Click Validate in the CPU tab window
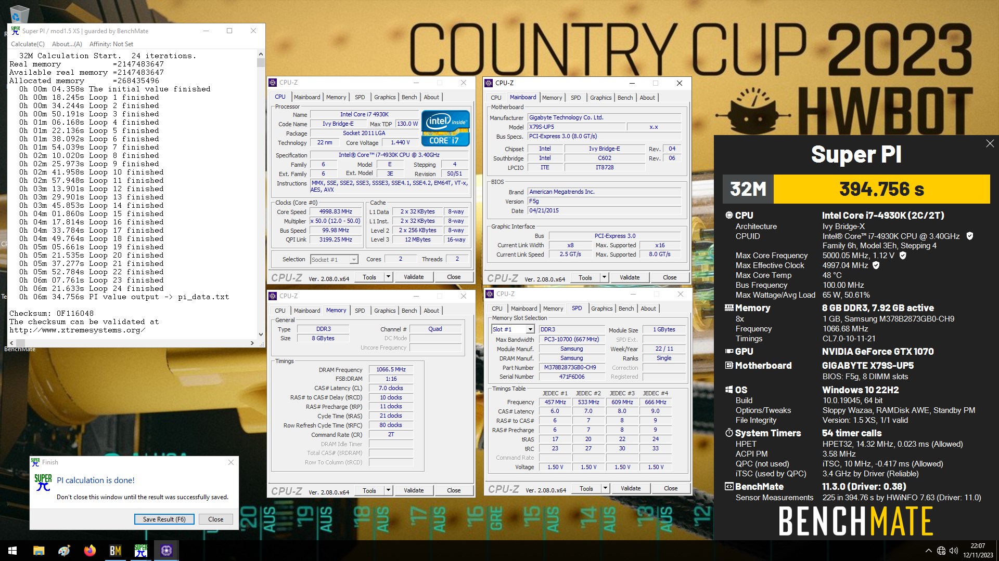Screen dimensions: 999x561 click(414, 277)
